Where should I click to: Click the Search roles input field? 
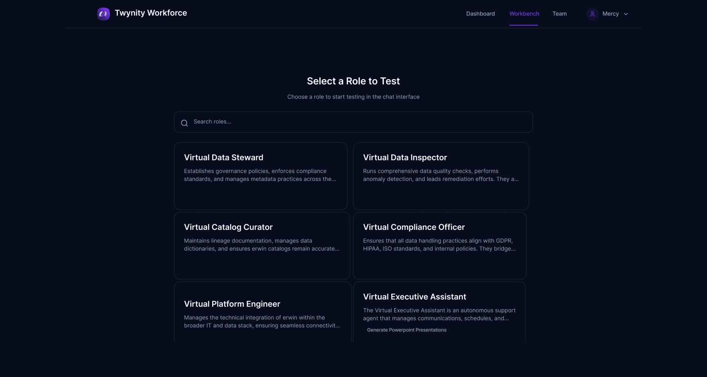[358, 122]
